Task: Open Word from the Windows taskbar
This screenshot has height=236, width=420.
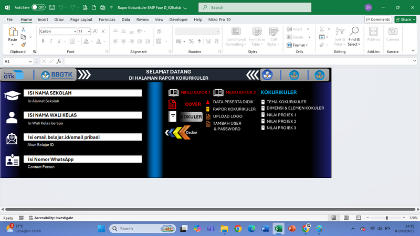Action: click(265, 229)
